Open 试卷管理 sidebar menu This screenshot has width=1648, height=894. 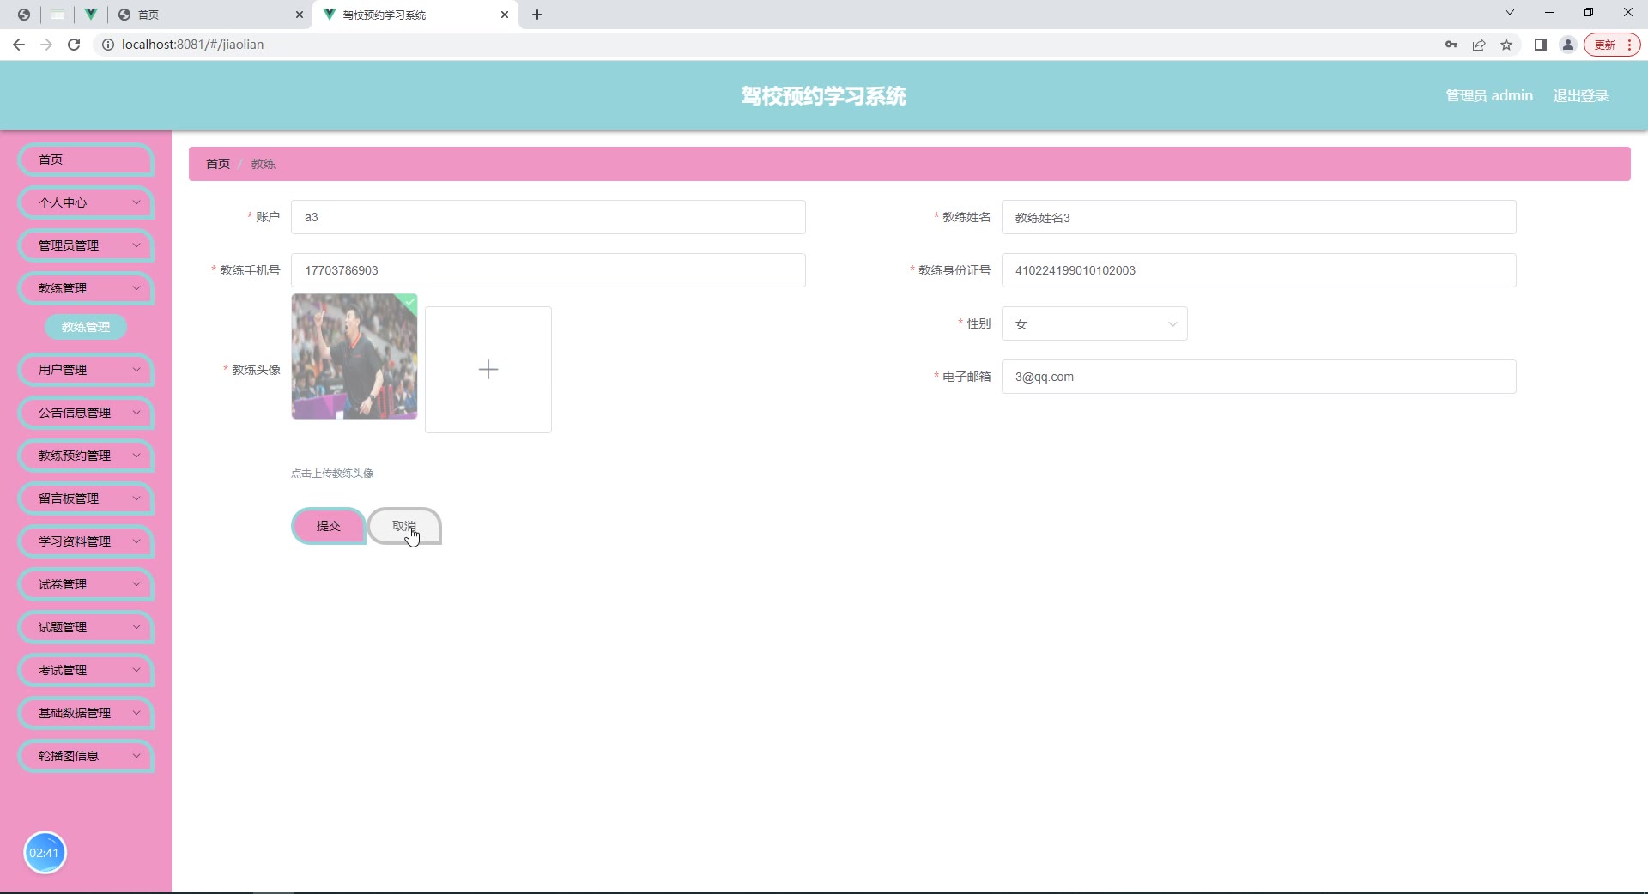click(x=86, y=584)
